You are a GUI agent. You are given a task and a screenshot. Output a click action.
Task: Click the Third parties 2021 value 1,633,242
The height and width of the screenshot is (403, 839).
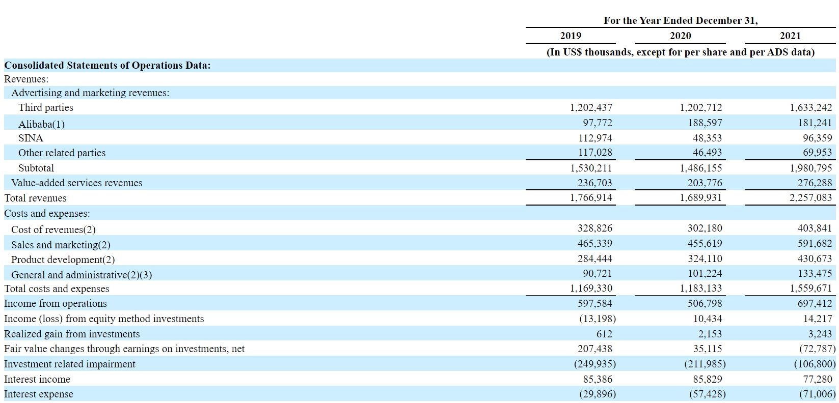point(810,107)
